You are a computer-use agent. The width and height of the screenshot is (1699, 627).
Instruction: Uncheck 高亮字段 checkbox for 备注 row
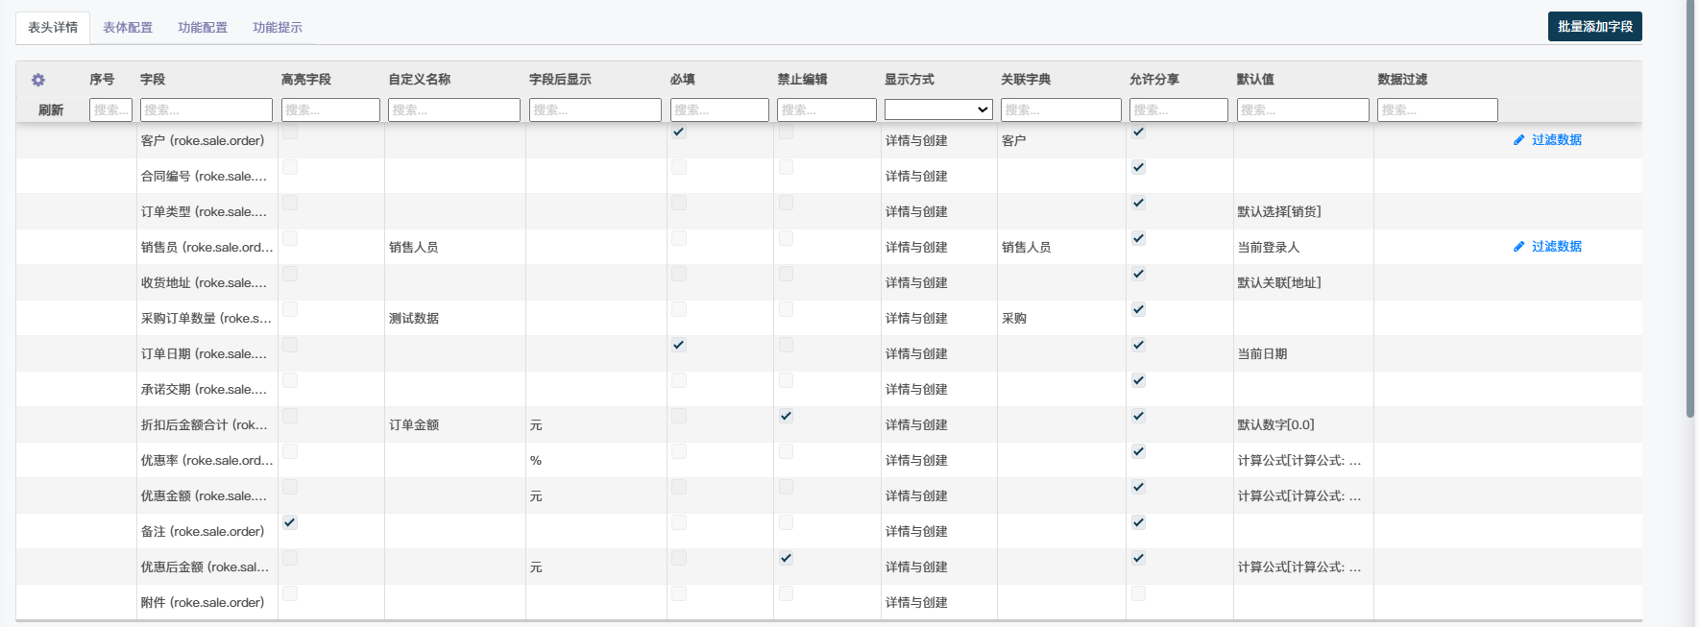pos(290,522)
